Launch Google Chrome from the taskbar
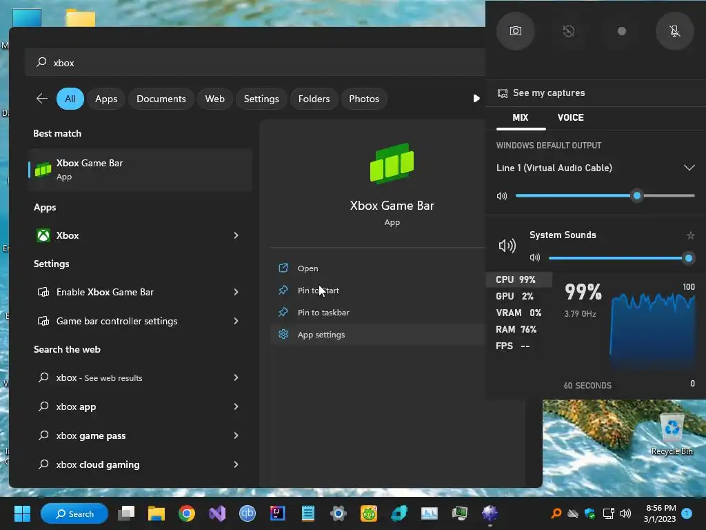Viewport: 706px width, 530px height. [x=186, y=513]
